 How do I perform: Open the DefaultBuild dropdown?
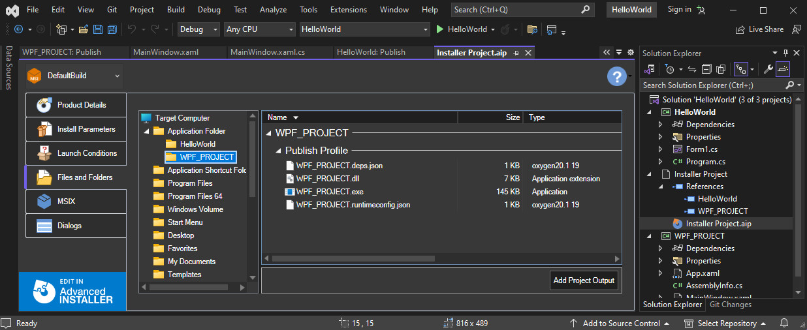point(74,76)
